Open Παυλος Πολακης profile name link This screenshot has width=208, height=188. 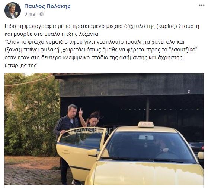click(47, 6)
